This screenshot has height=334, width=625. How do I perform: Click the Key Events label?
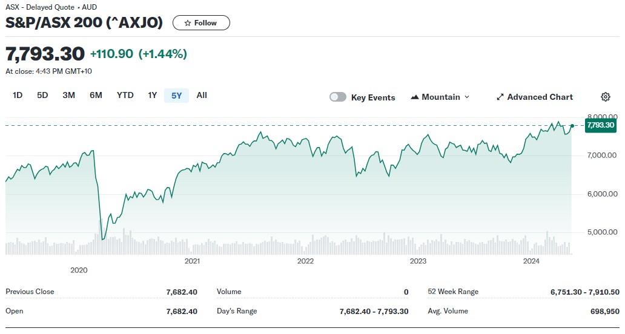373,97
